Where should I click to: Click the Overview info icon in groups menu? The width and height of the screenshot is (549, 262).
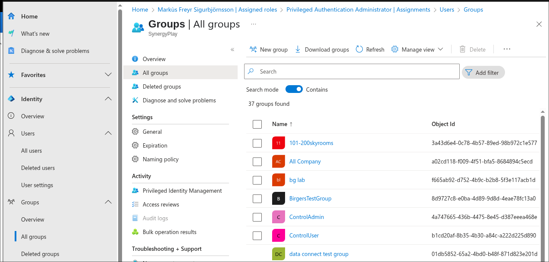pos(135,59)
